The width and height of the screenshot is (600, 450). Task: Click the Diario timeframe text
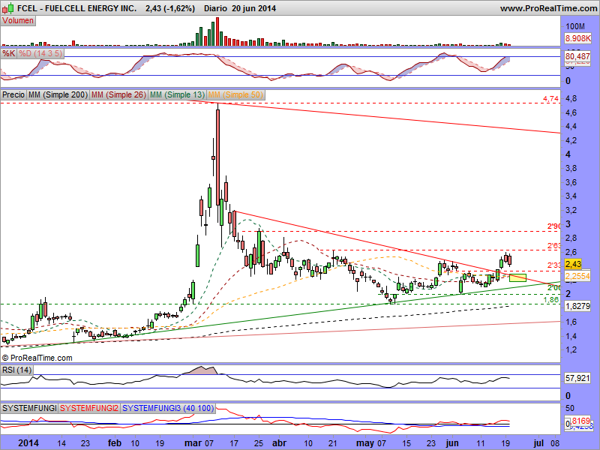pyautogui.click(x=216, y=8)
